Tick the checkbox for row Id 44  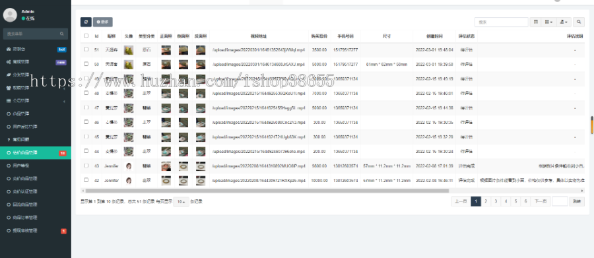(x=86, y=151)
